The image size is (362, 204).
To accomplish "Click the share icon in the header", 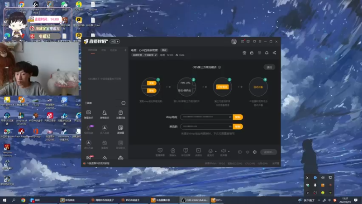I will click(x=274, y=53).
